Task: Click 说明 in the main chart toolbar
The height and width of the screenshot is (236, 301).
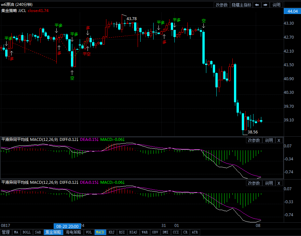Action: coord(276,5)
